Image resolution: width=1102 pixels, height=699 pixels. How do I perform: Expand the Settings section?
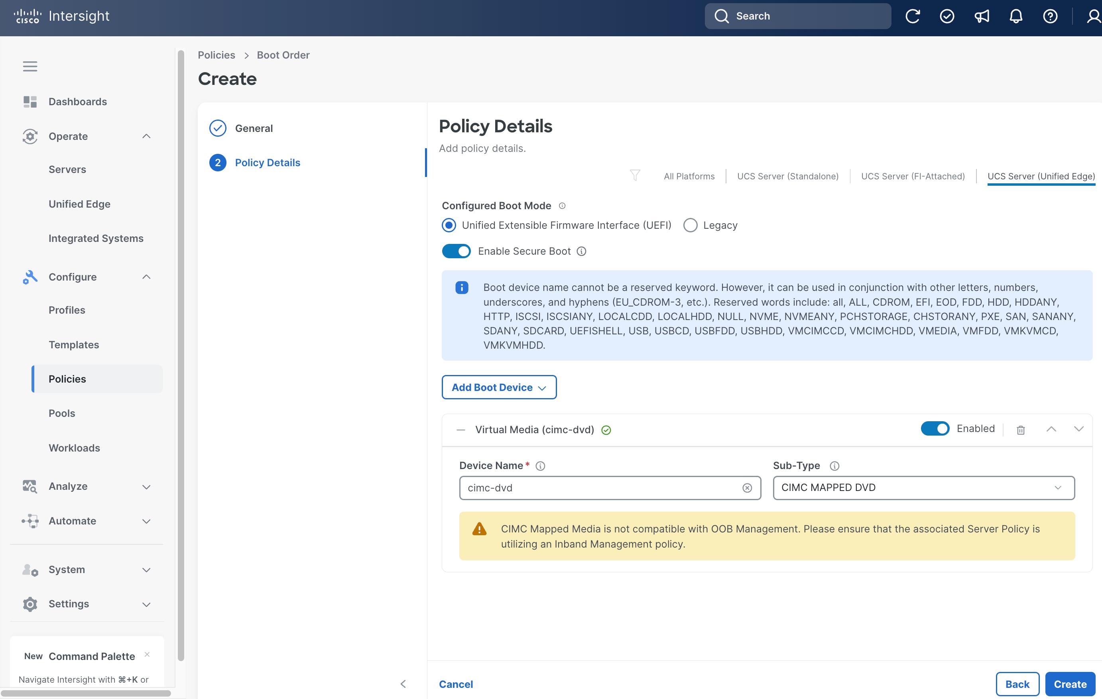coord(146,604)
